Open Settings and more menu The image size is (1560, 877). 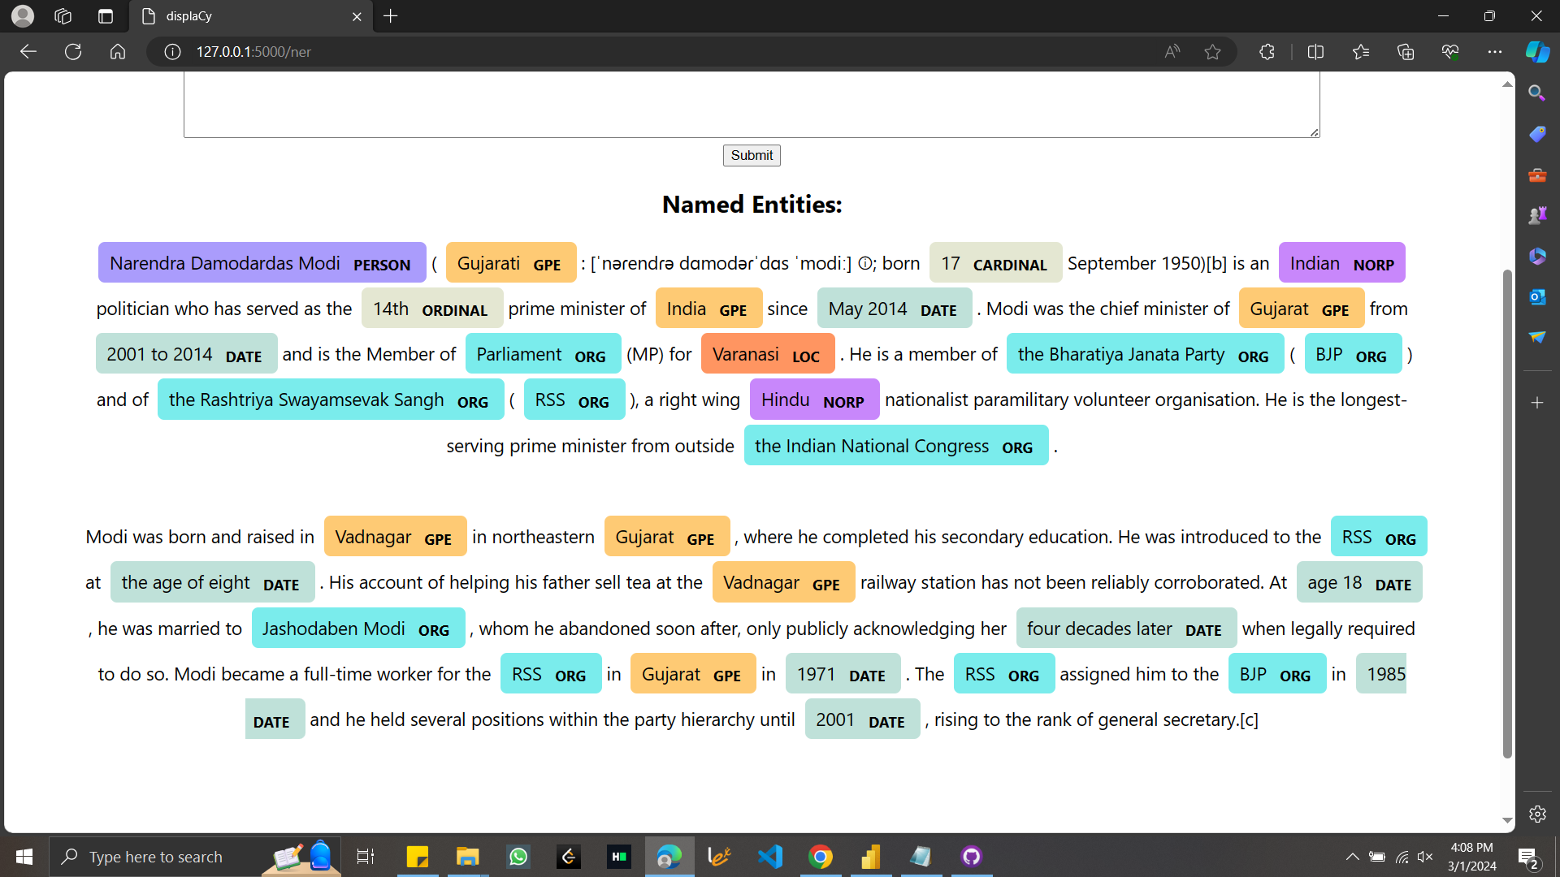1495,51
